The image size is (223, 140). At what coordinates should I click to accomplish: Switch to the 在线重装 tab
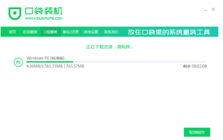[x=30, y=32]
